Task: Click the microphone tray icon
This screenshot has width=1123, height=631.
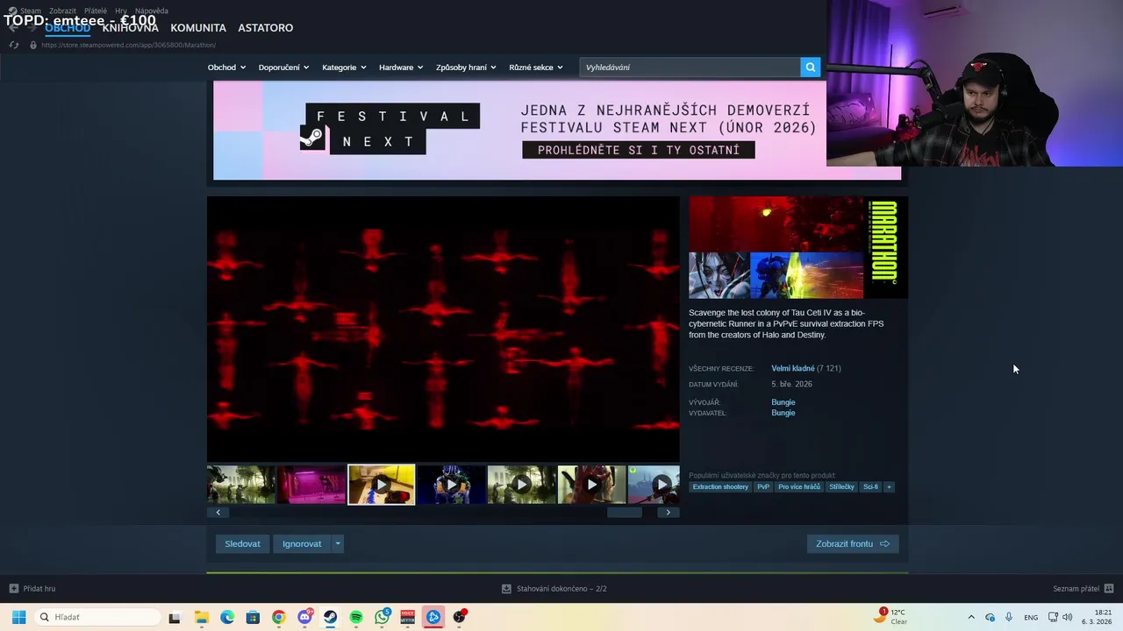Action: [1009, 617]
